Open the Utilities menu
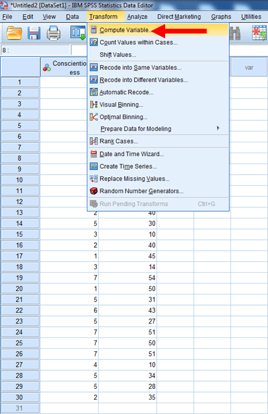This screenshot has height=414, width=268. click(x=251, y=17)
